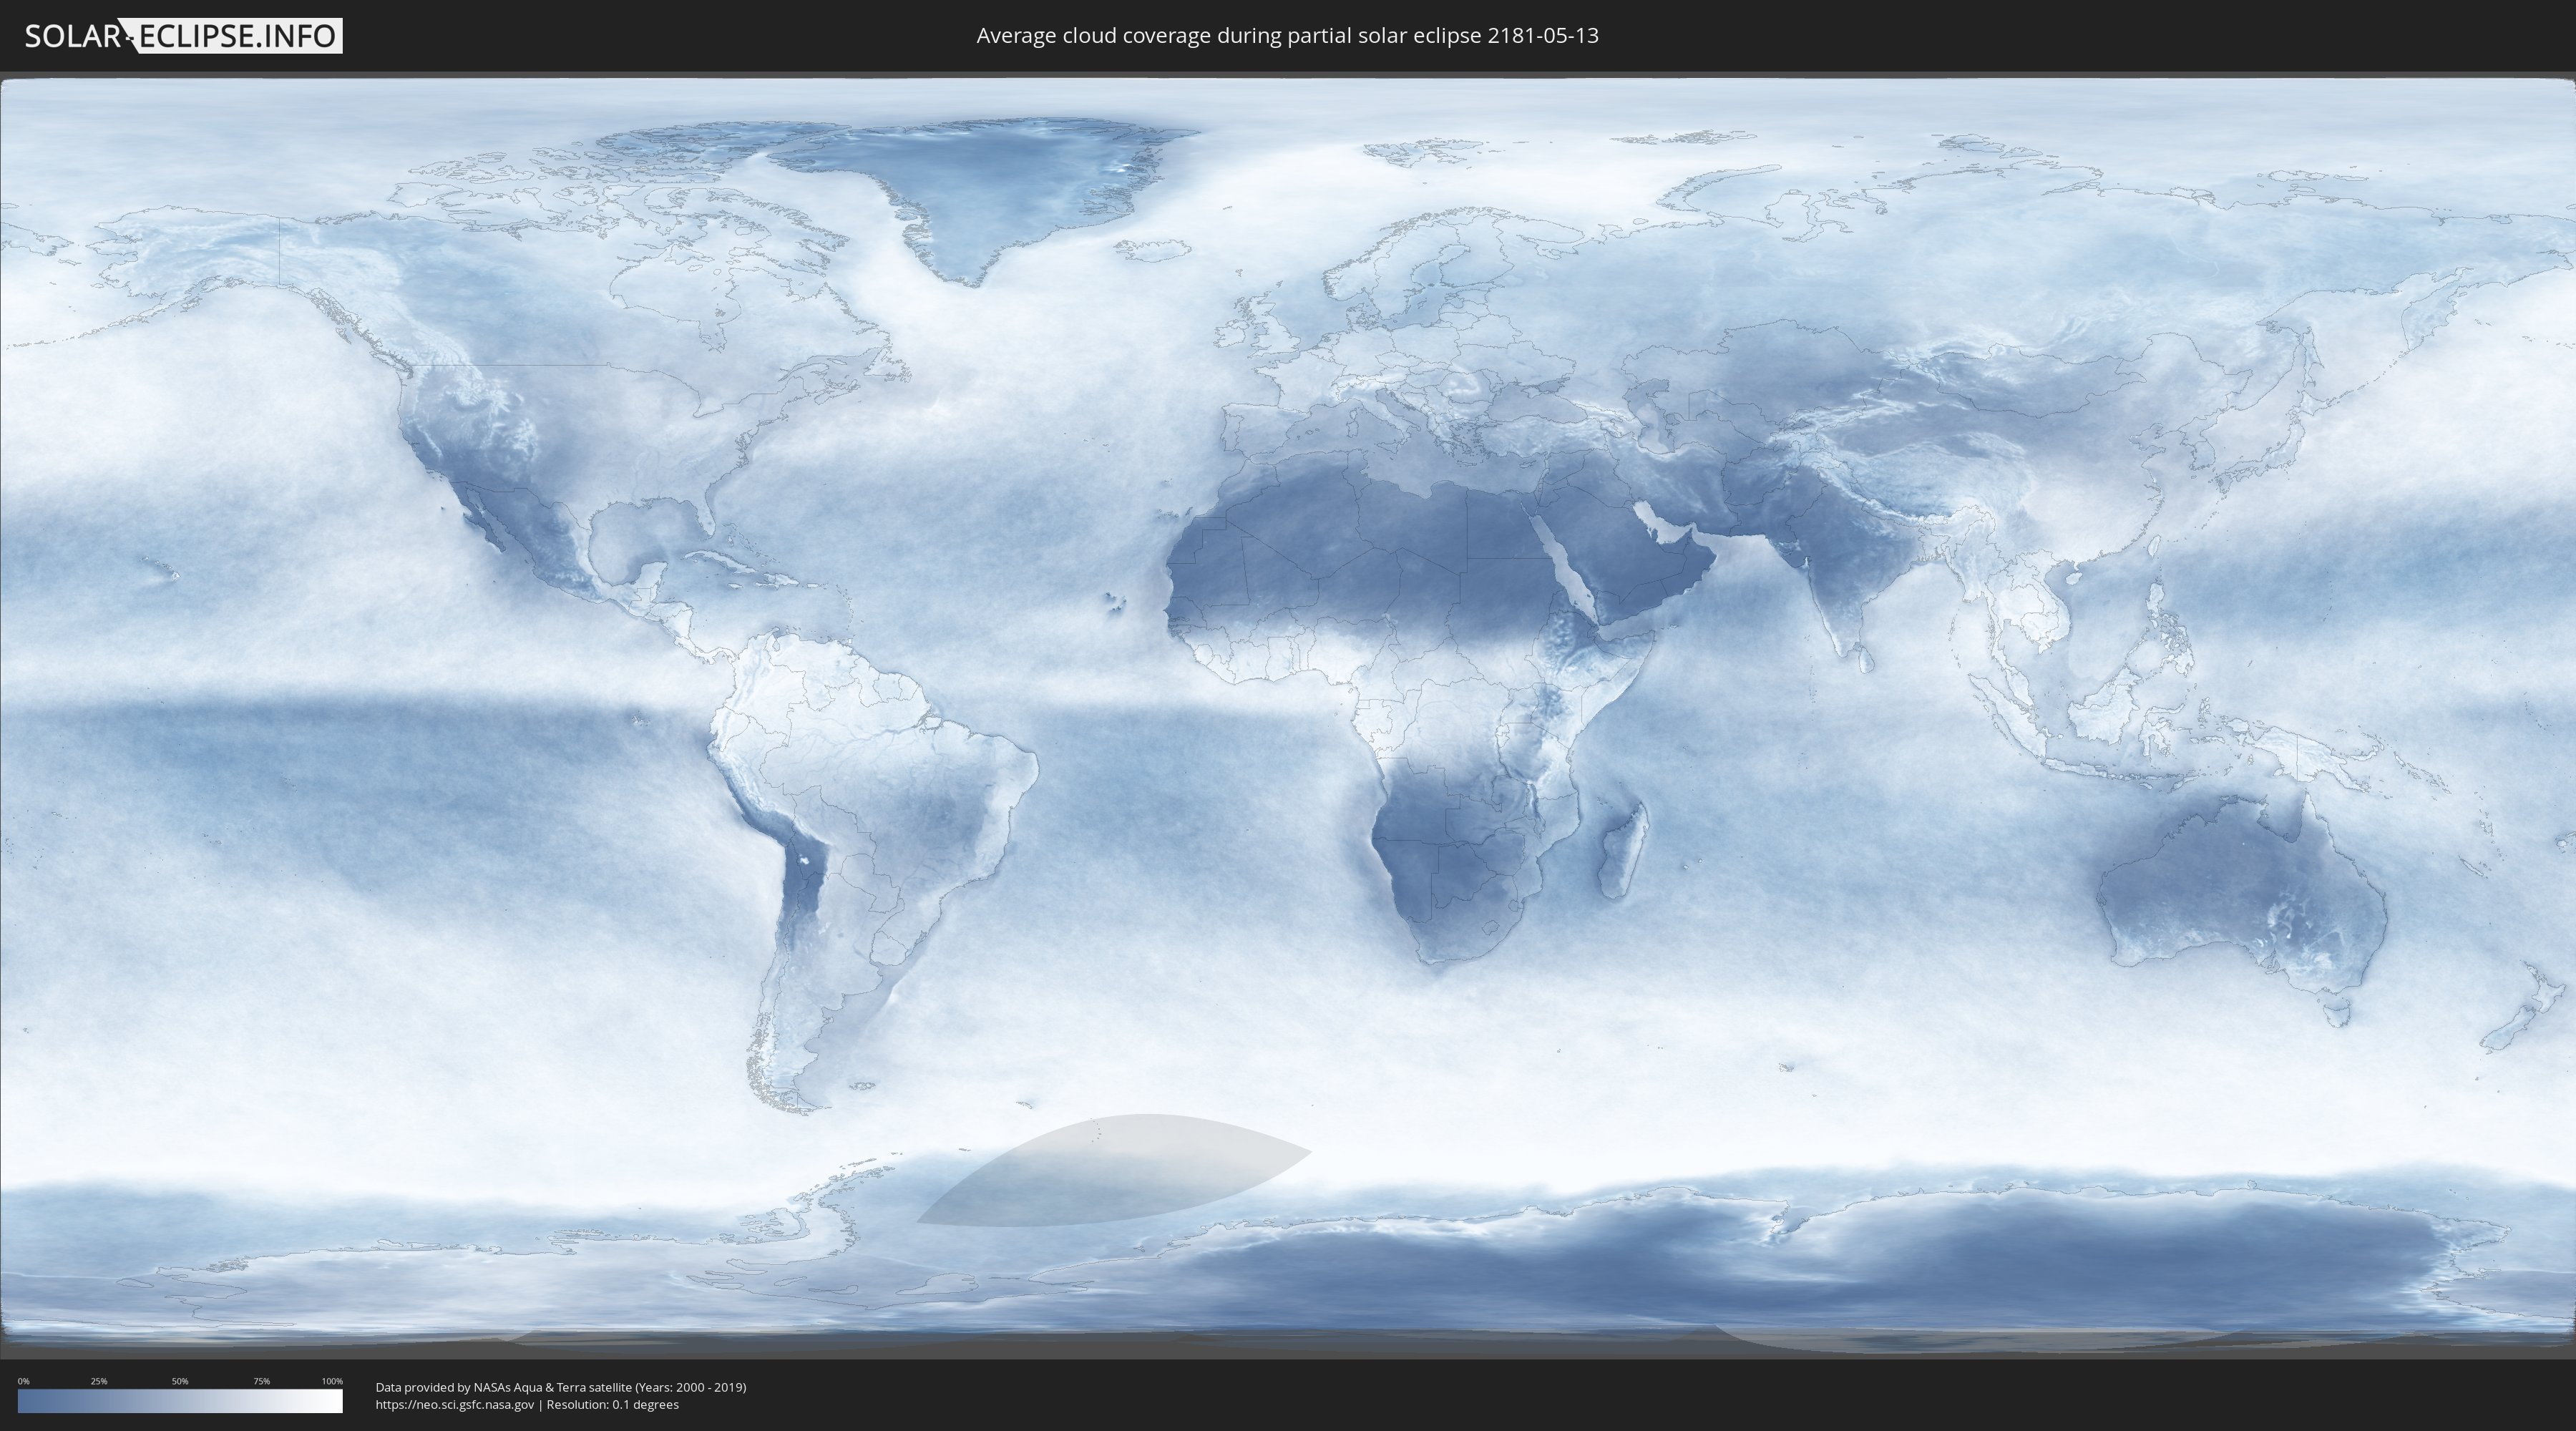Click the 50% legend label
Image resolution: width=2576 pixels, height=1431 pixels.
pyautogui.click(x=180, y=1381)
